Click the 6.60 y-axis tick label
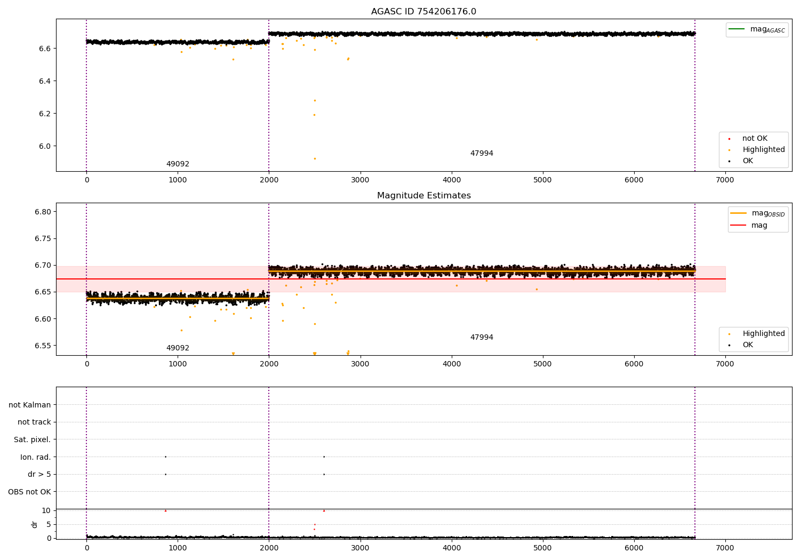800x560 pixels. (x=43, y=319)
